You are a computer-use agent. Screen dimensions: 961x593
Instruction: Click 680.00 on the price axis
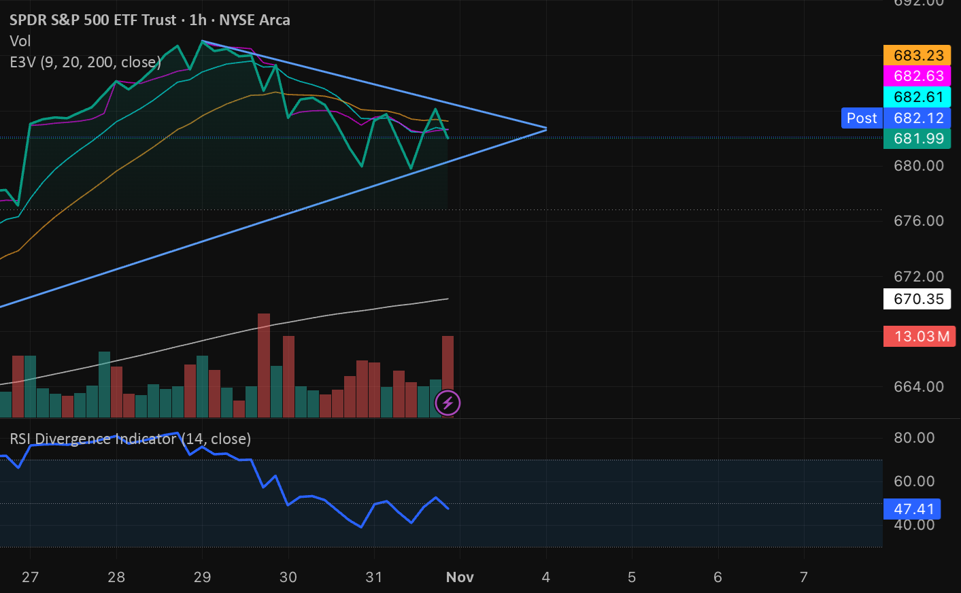pyautogui.click(x=918, y=165)
